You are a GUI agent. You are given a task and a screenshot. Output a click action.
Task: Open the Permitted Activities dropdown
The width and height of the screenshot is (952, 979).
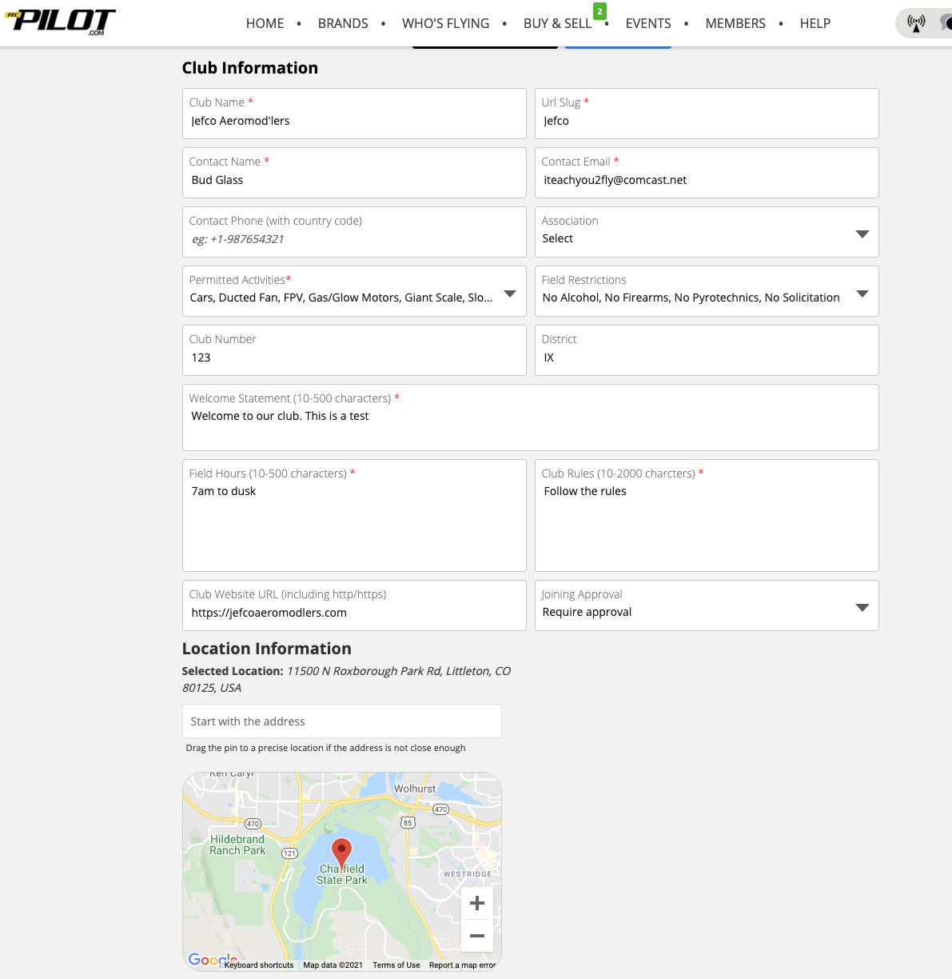click(510, 294)
